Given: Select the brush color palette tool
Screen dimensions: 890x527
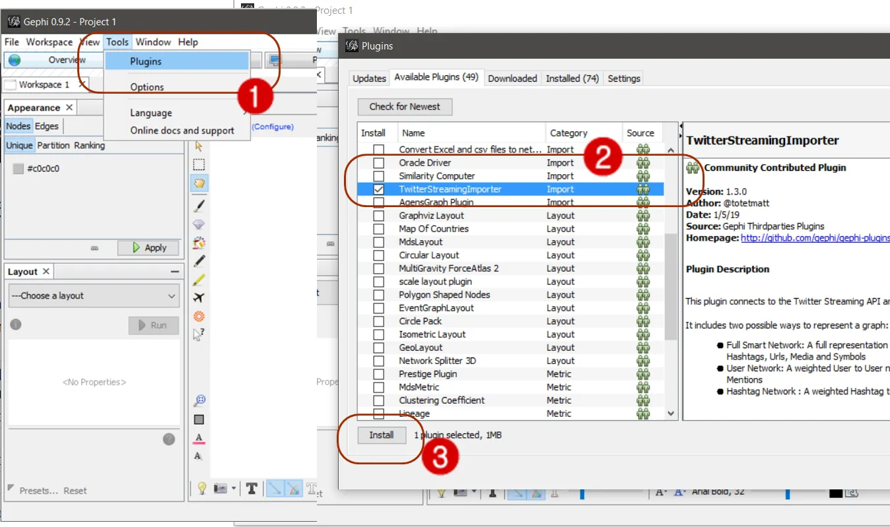Looking at the screenshot, I should tap(199, 243).
